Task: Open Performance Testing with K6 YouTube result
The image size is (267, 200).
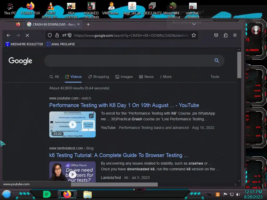Action: click(x=124, y=105)
